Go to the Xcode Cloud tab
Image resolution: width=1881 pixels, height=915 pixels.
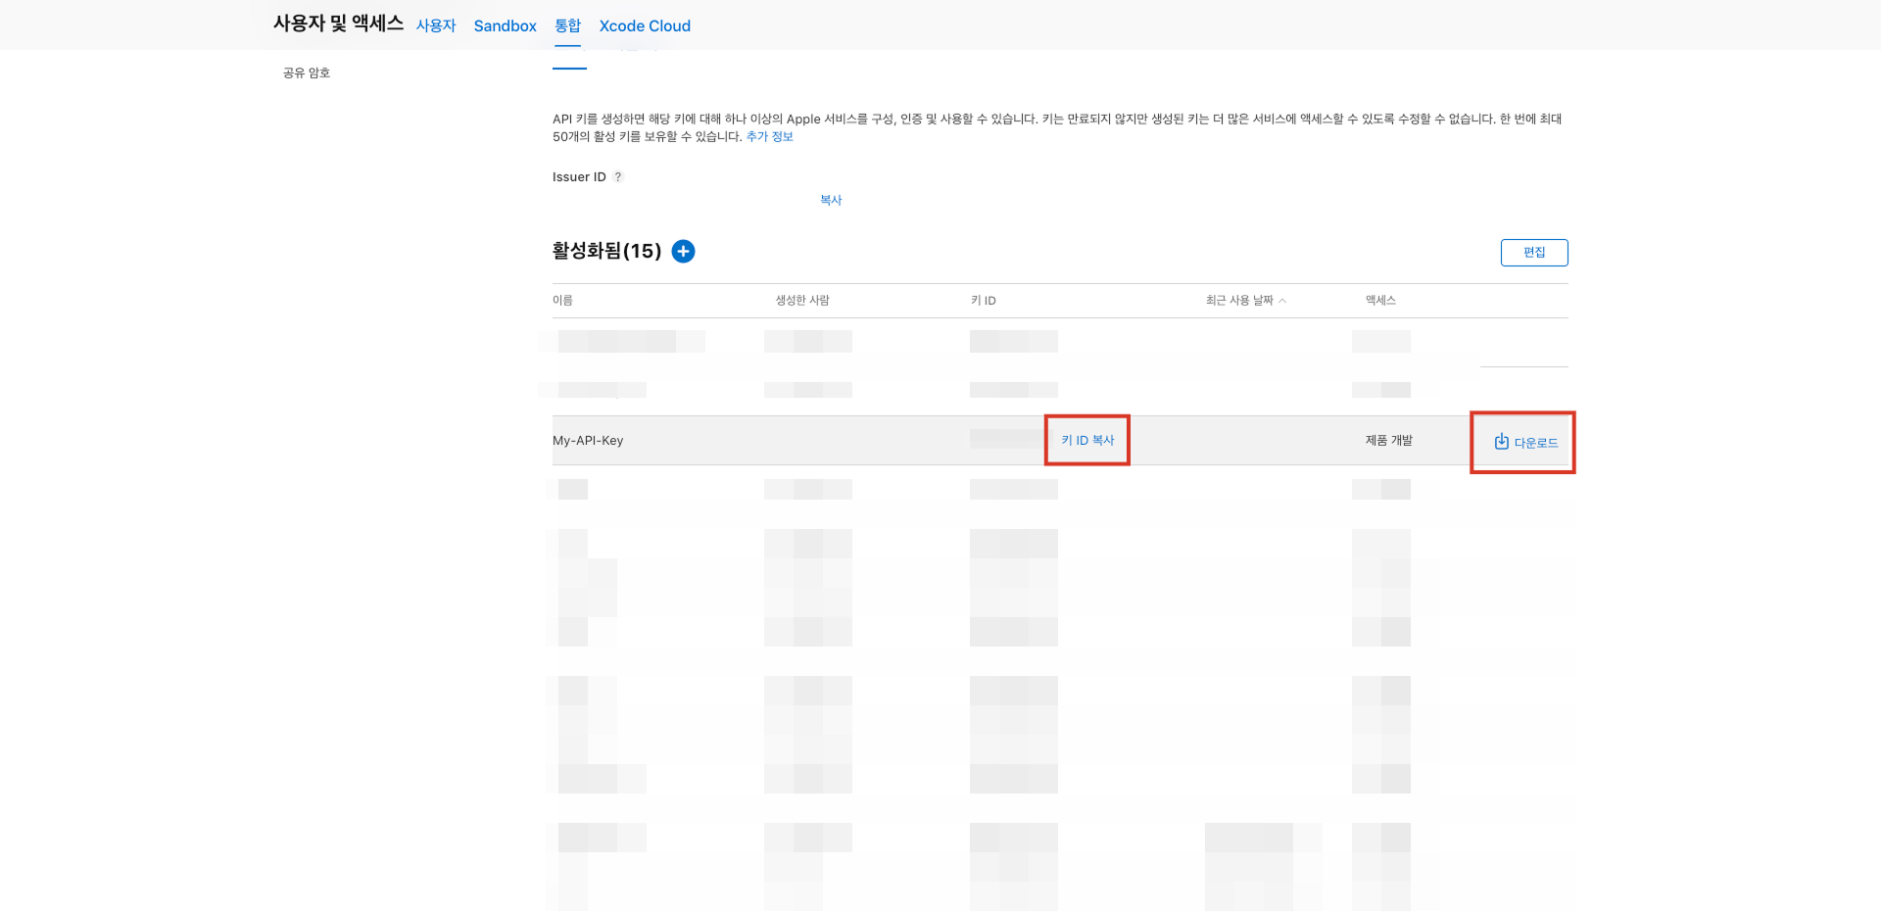point(645,25)
